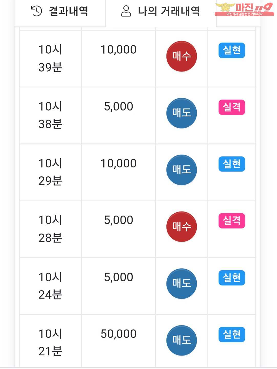Click red 매수 circle at 10시 39분
This screenshot has height=369, width=277.
tap(182, 56)
